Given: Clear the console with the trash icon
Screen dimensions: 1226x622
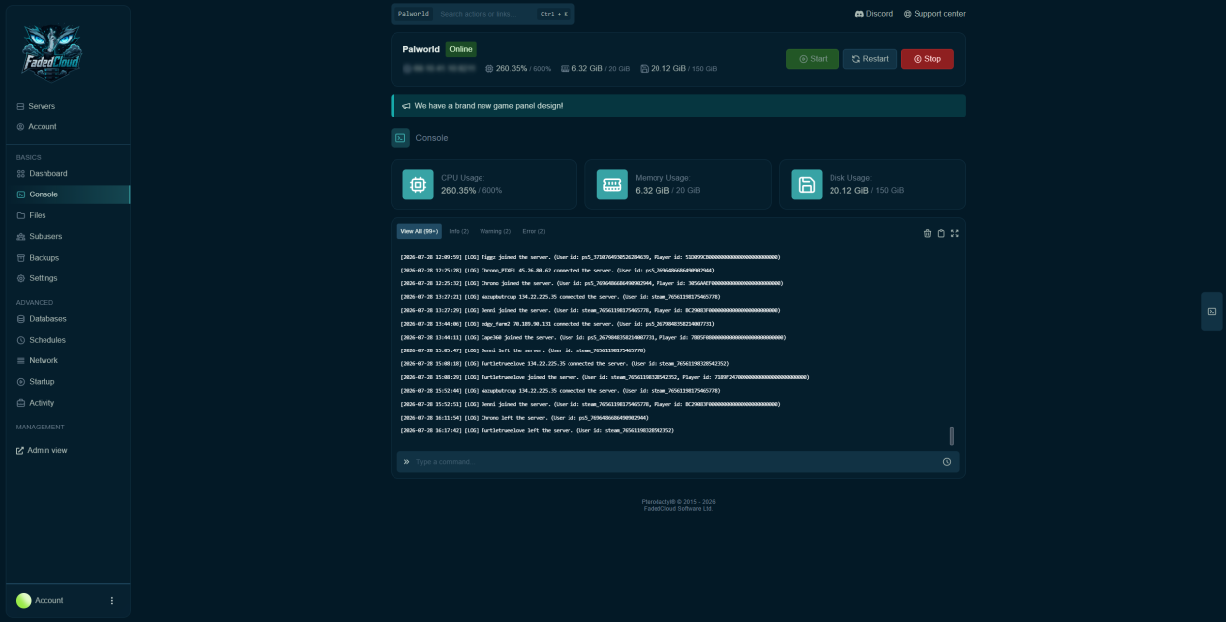Looking at the screenshot, I should pyautogui.click(x=927, y=233).
